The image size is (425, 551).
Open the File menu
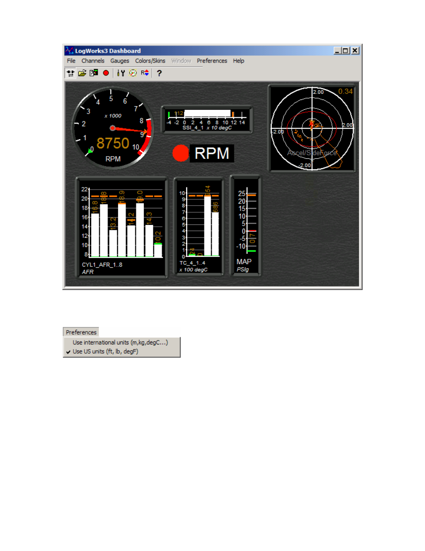pos(71,61)
